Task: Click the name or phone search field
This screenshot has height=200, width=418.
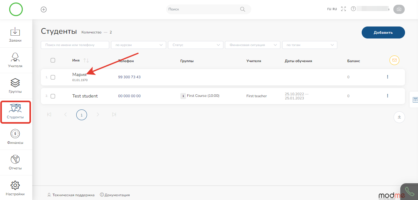Action: pyautogui.click(x=75, y=45)
